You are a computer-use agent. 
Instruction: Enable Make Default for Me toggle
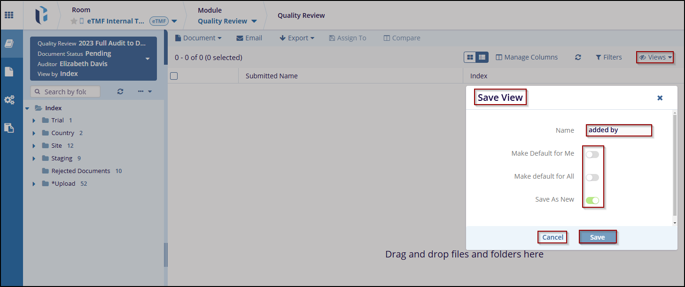[592, 155]
